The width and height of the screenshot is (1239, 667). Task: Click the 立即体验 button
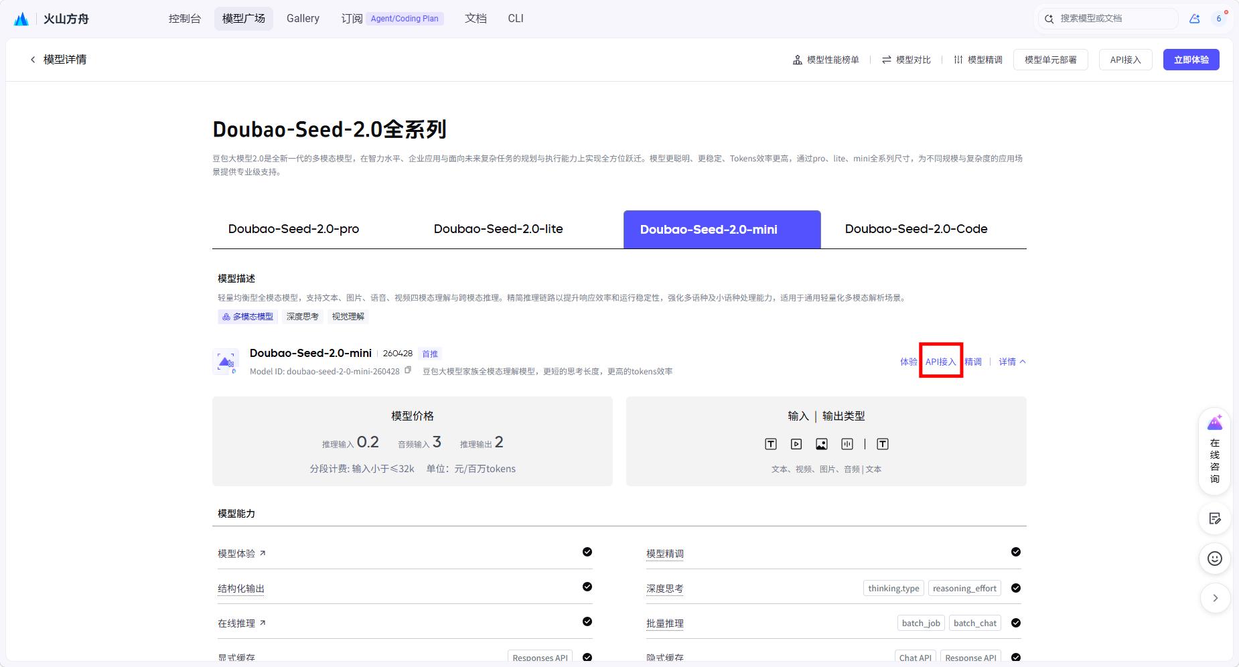point(1191,60)
